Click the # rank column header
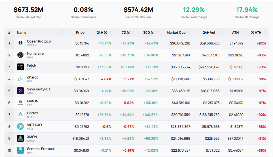This screenshot has width=273, height=157. click(x=9, y=33)
